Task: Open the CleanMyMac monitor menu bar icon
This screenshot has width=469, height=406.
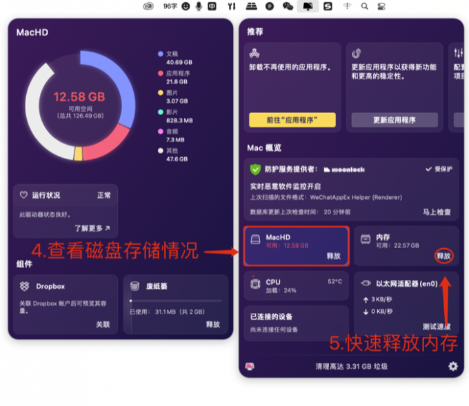Action: coord(308,6)
